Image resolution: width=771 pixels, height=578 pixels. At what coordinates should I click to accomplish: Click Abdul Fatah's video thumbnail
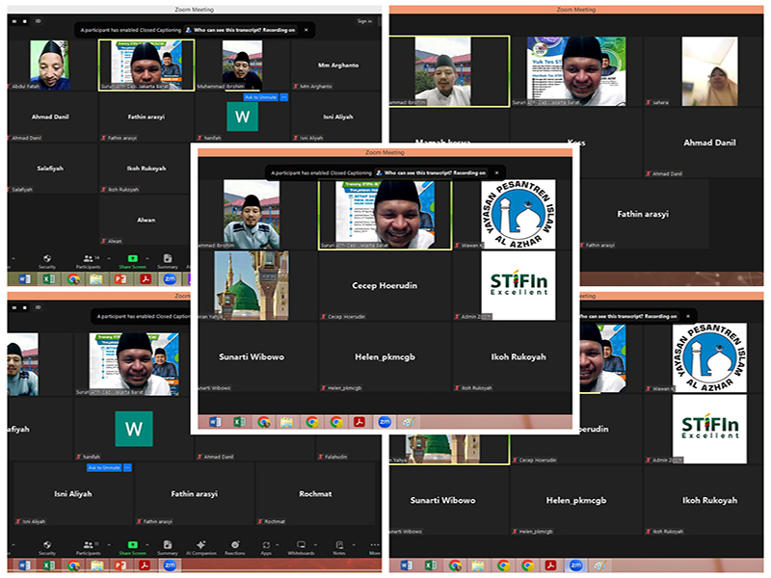click(48, 64)
